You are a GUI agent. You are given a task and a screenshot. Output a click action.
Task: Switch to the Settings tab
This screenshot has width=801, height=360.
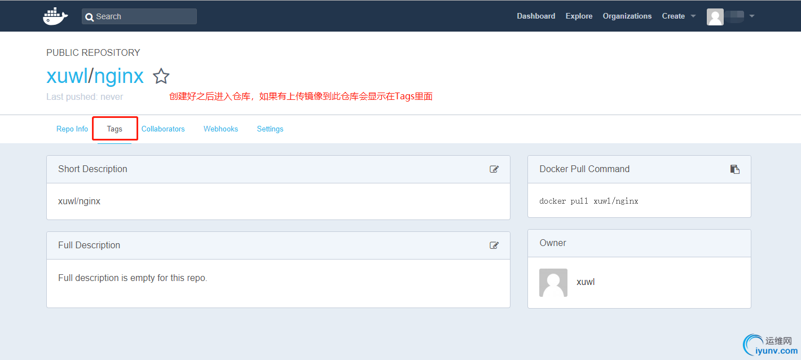[270, 129]
